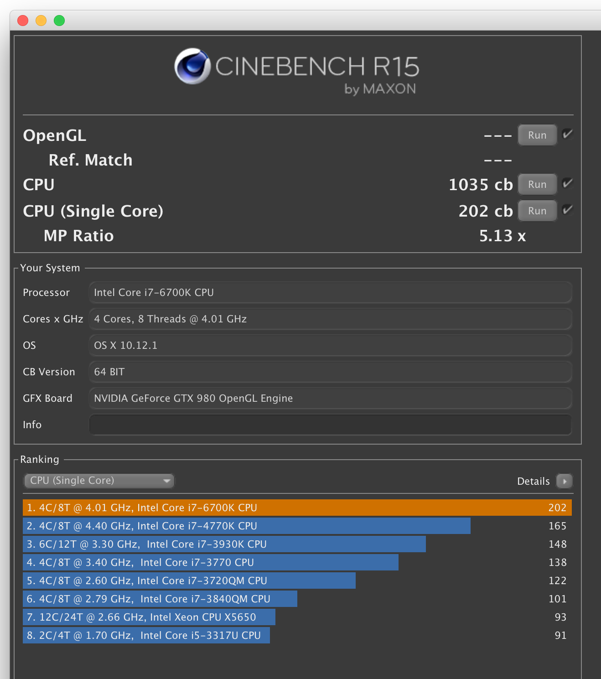The width and height of the screenshot is (601, 679).
Task: Click the 202 cb single core score
Action: tap(486, 211)
